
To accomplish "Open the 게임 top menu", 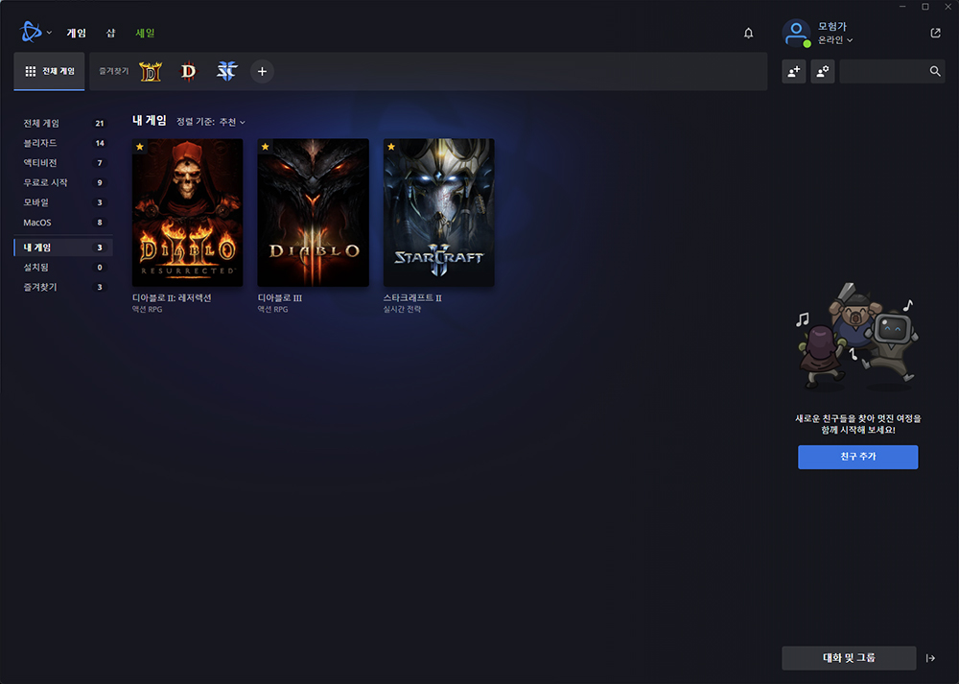I will 77,33.
